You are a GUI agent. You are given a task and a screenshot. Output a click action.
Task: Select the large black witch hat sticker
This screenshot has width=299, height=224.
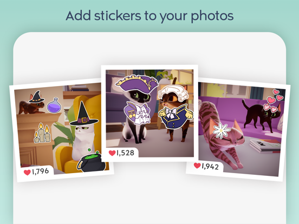[x=83, y=114]
